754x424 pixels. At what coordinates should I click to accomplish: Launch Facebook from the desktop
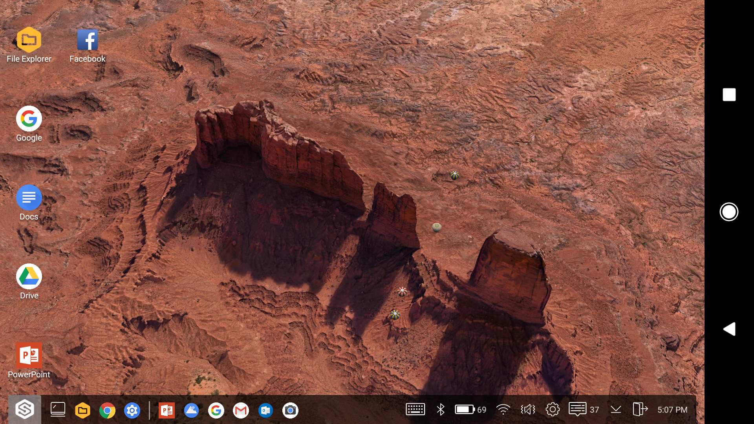pyautogui.click(x=87, y=40)
